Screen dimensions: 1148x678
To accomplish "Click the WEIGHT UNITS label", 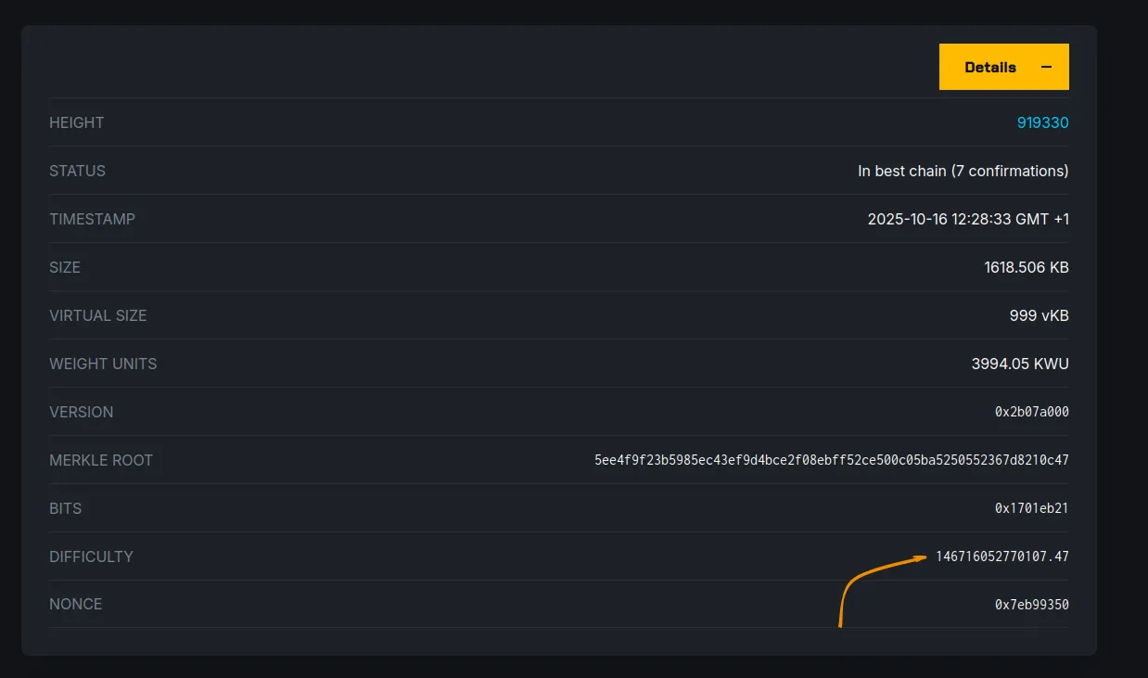I will (103, 364).
